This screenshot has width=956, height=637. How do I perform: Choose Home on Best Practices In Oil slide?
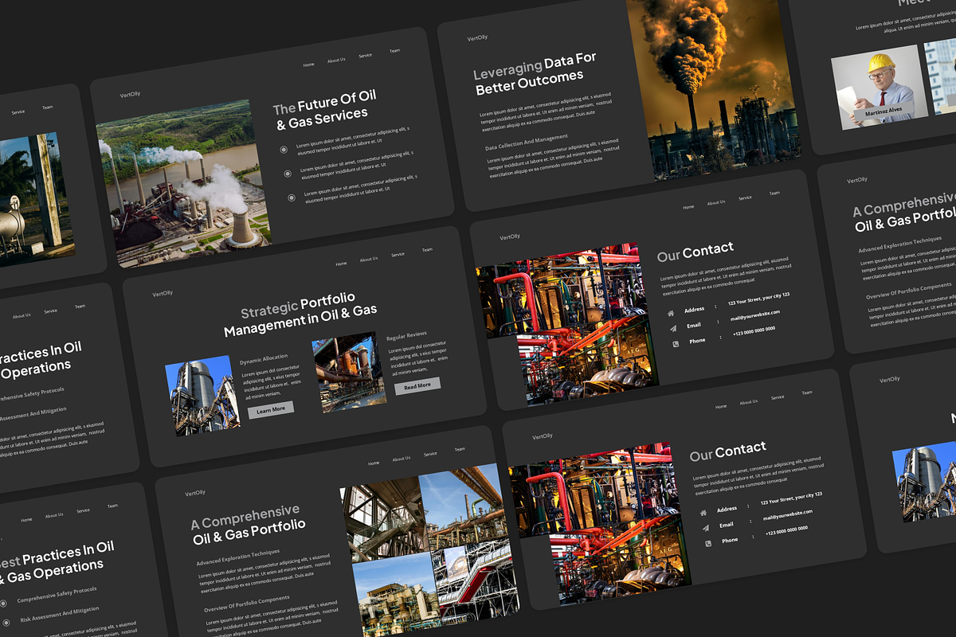(x=26, y=520)
